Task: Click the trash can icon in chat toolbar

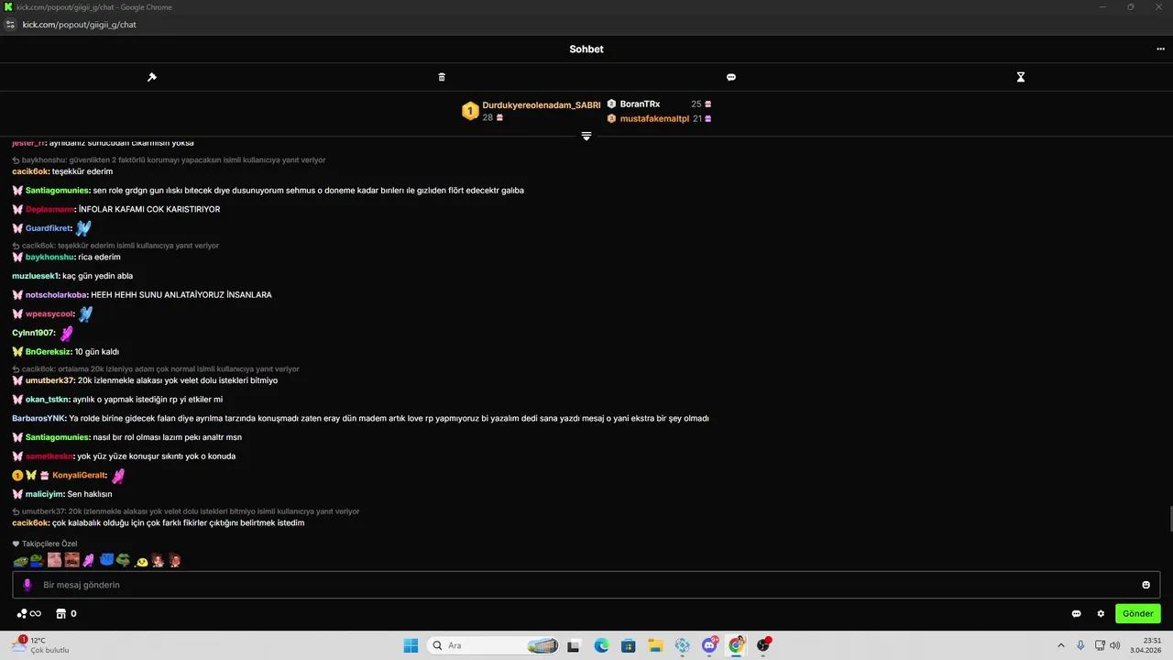Action: (442, 77)
